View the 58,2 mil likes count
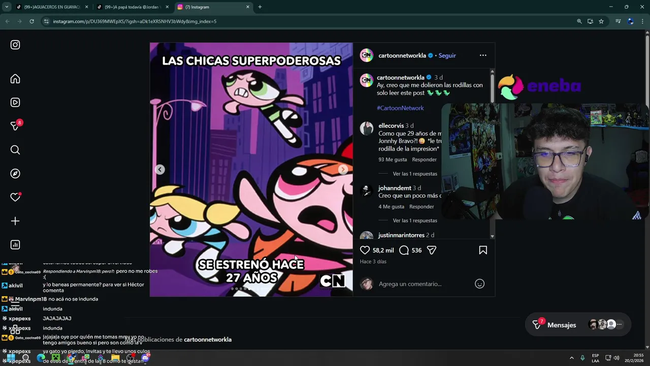650x366 pixels. click(x=383, y=250)
